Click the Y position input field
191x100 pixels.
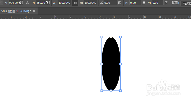43,3
